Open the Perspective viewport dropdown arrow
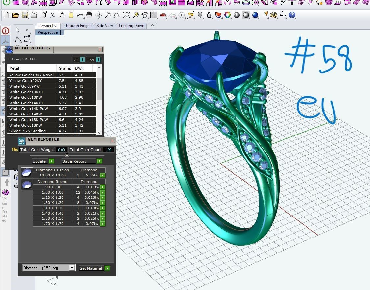 62,32
